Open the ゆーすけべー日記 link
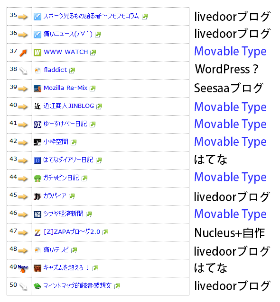 [65, 124]
